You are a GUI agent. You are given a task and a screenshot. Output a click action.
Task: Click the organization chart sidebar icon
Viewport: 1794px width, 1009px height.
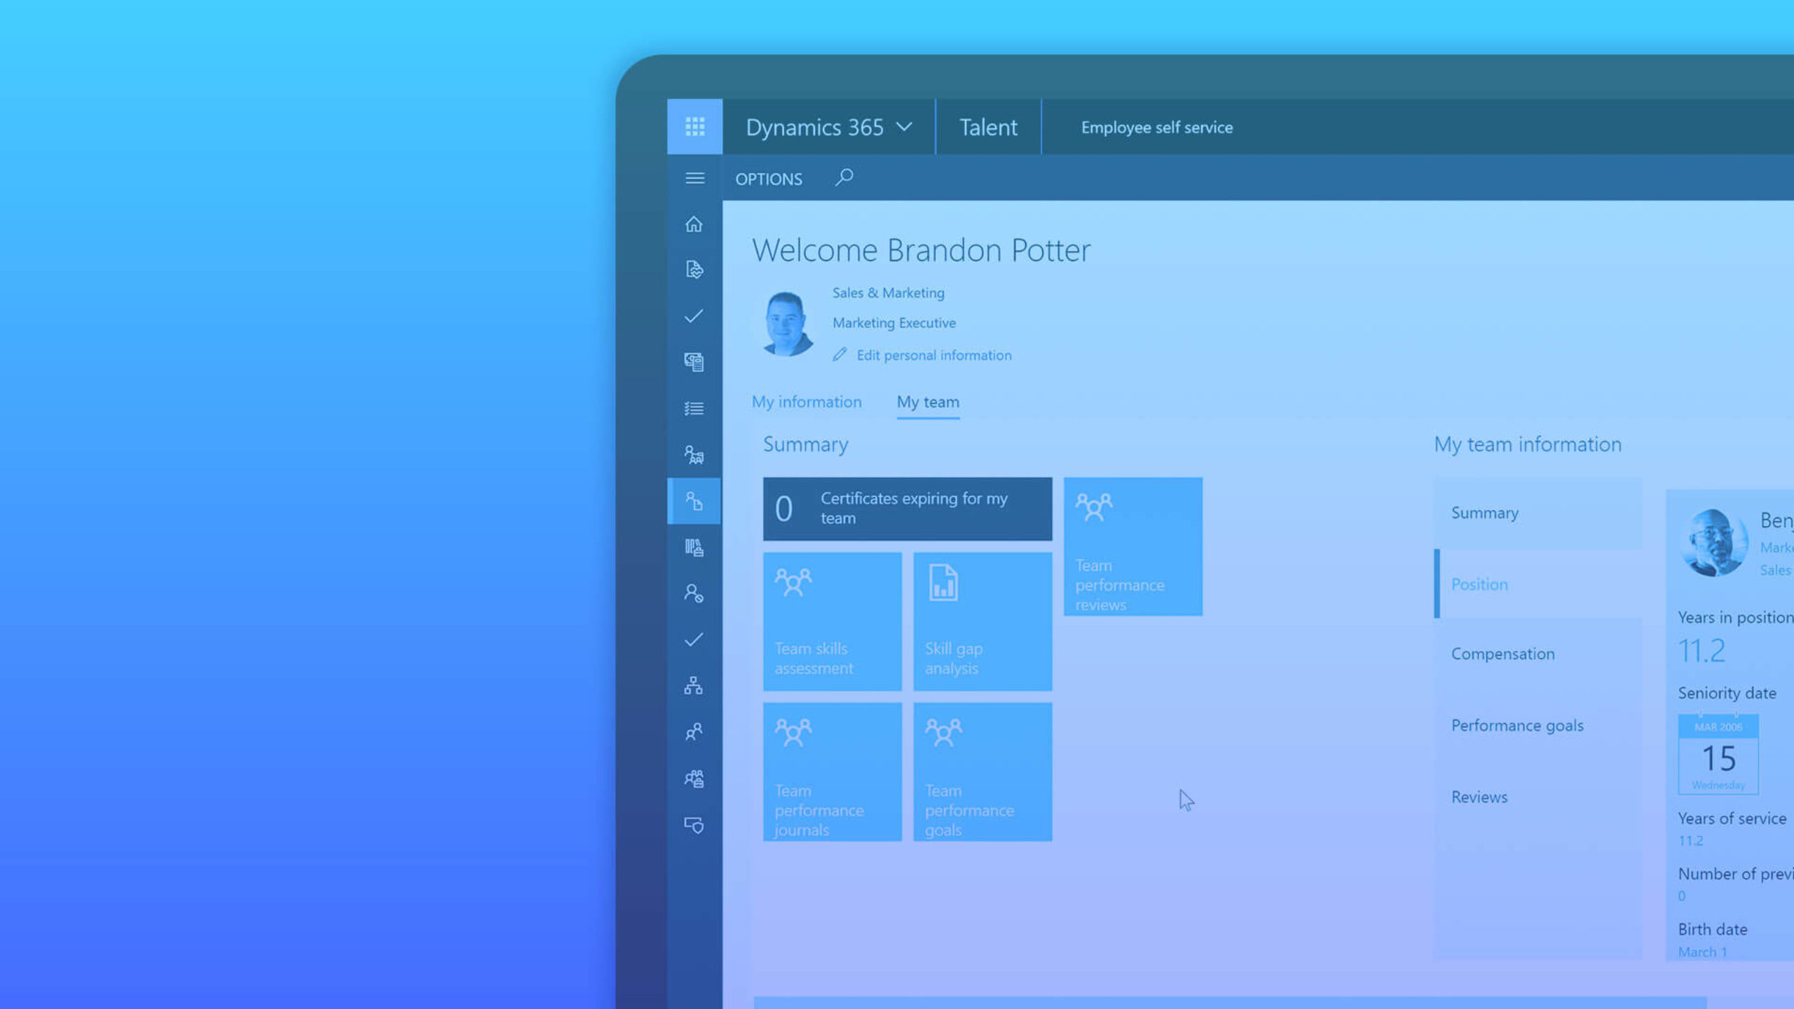pos(694,685)
